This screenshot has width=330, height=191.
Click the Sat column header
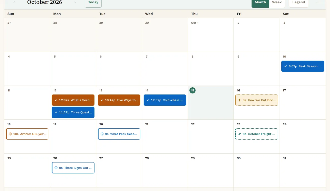[286, 14]
